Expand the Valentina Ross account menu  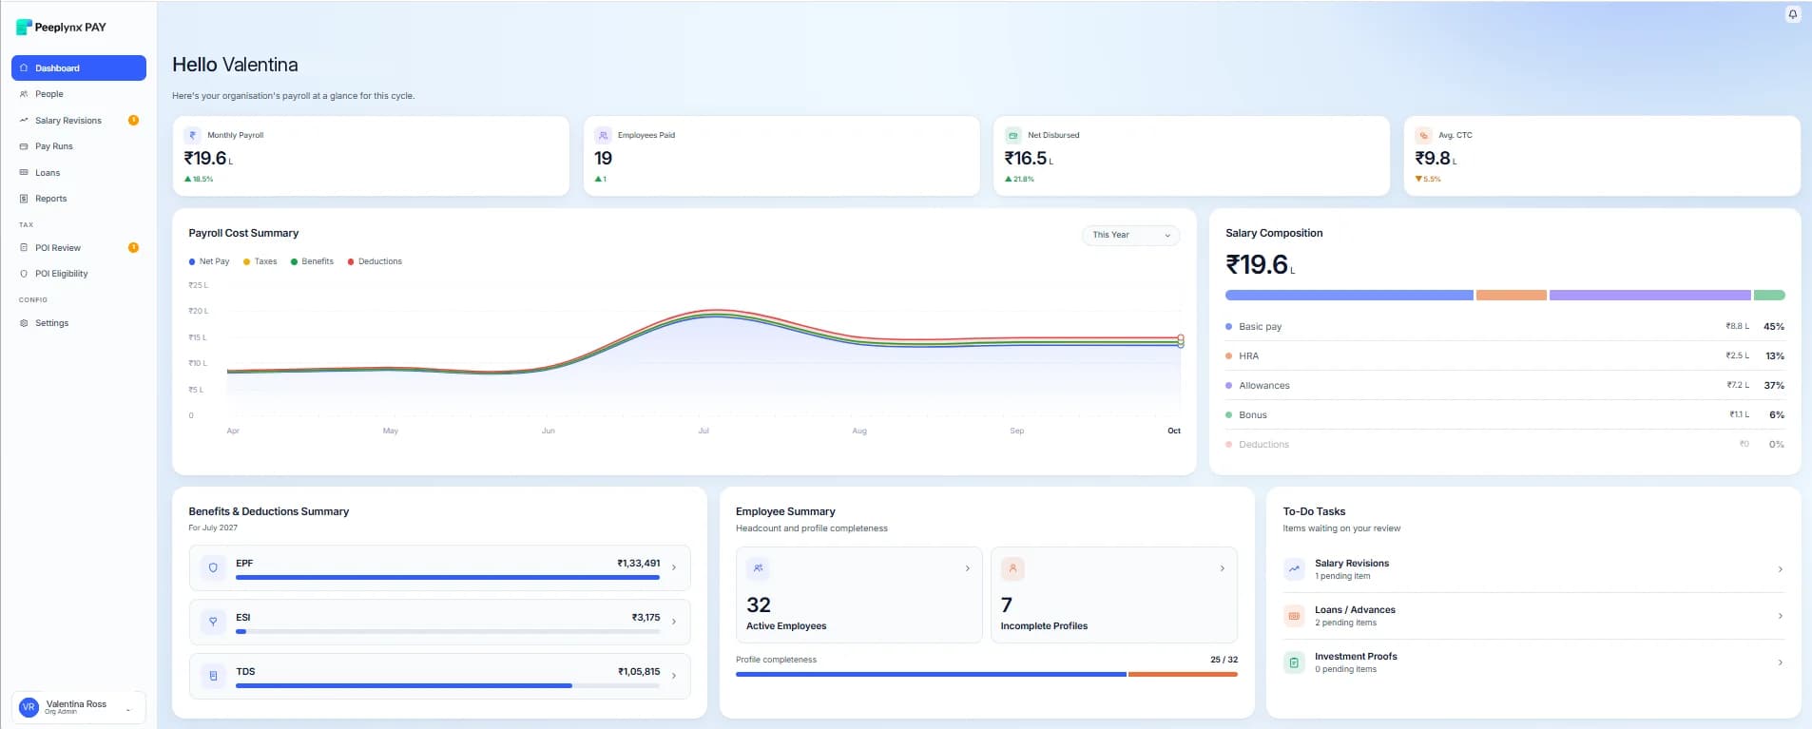[x=79, y=707]
